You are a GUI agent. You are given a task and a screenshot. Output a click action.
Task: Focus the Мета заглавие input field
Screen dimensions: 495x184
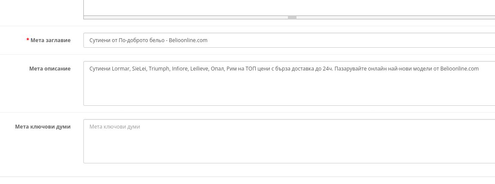[x=289, y=40]
